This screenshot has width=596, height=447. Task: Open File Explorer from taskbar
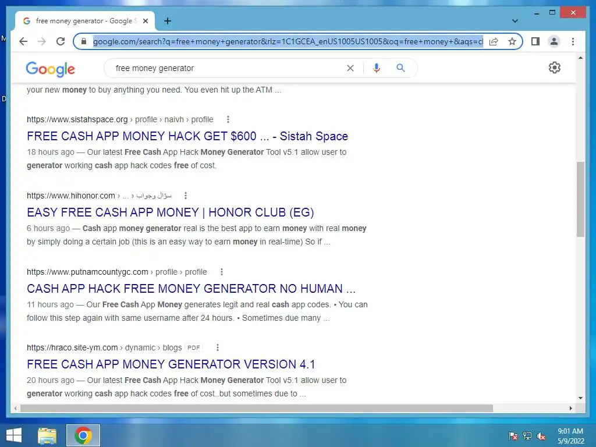tap(47, 435)
